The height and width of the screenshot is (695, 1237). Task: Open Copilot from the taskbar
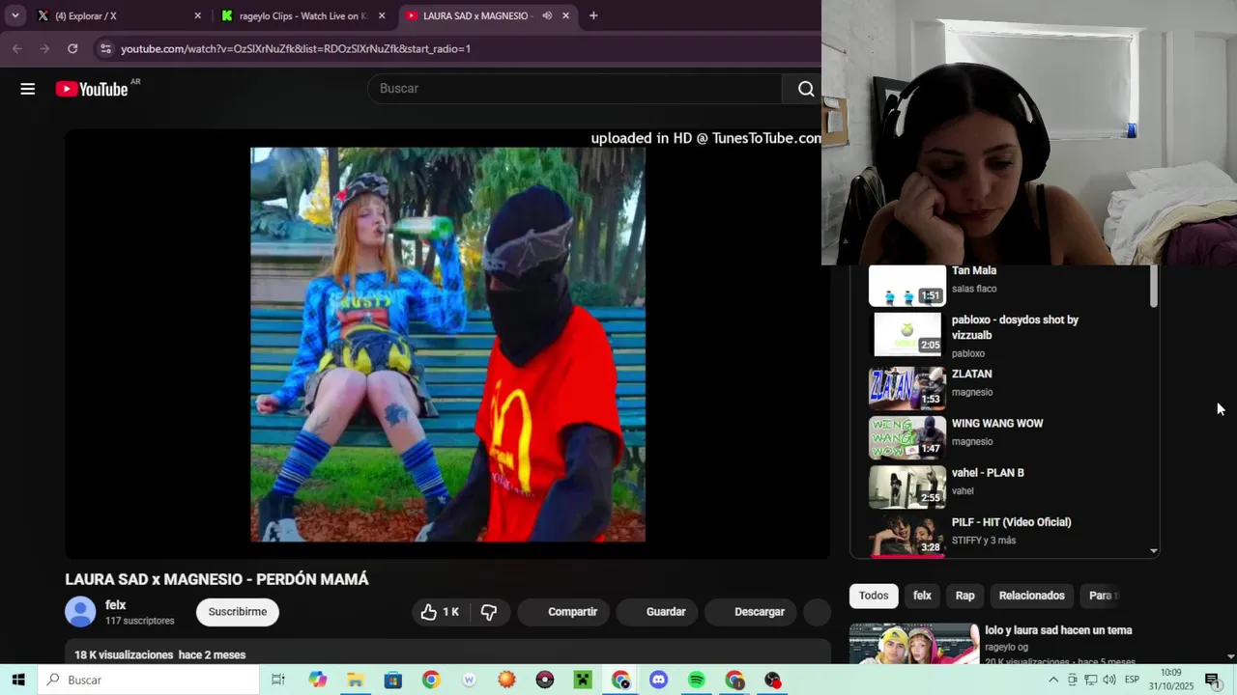tap(318, 680)
